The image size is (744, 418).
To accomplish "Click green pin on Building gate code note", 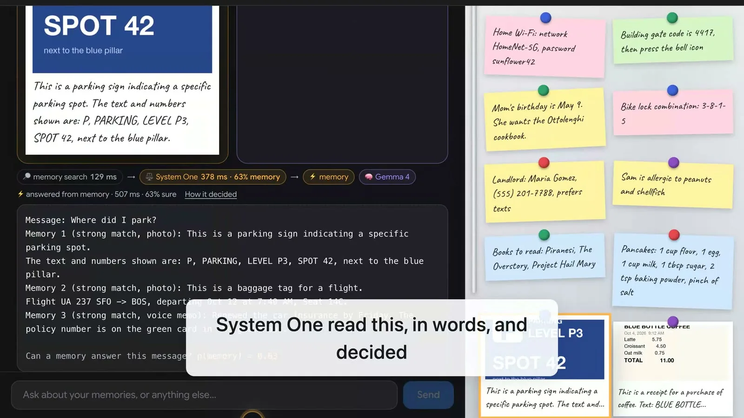I will click(672, 18).
